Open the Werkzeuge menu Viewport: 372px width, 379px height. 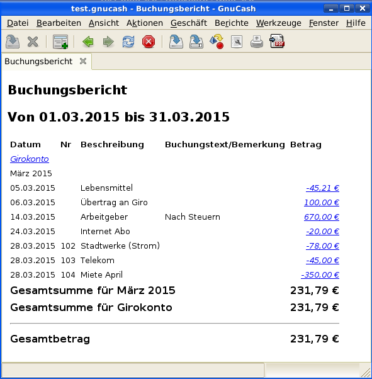(279, 23)
